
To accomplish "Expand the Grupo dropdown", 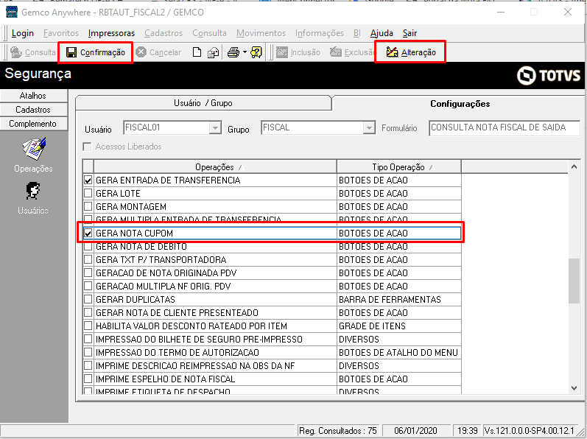I will click(x=369, y=128).
